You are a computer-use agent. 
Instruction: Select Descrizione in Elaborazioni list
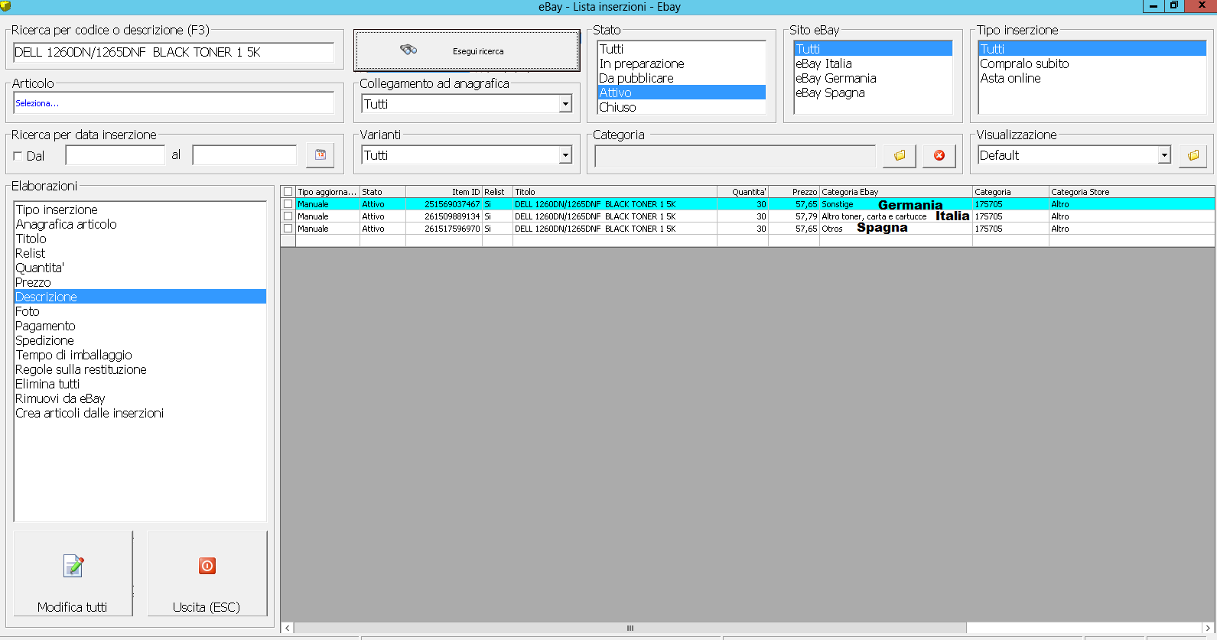(140, 297)
